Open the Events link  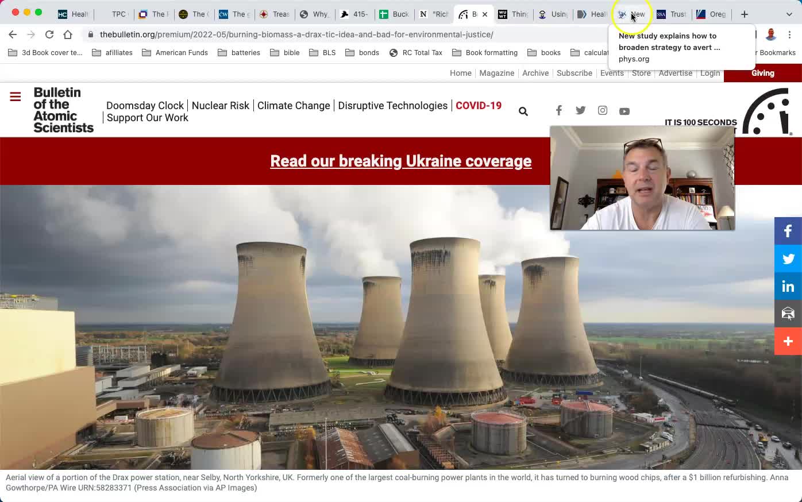[612, 73]
